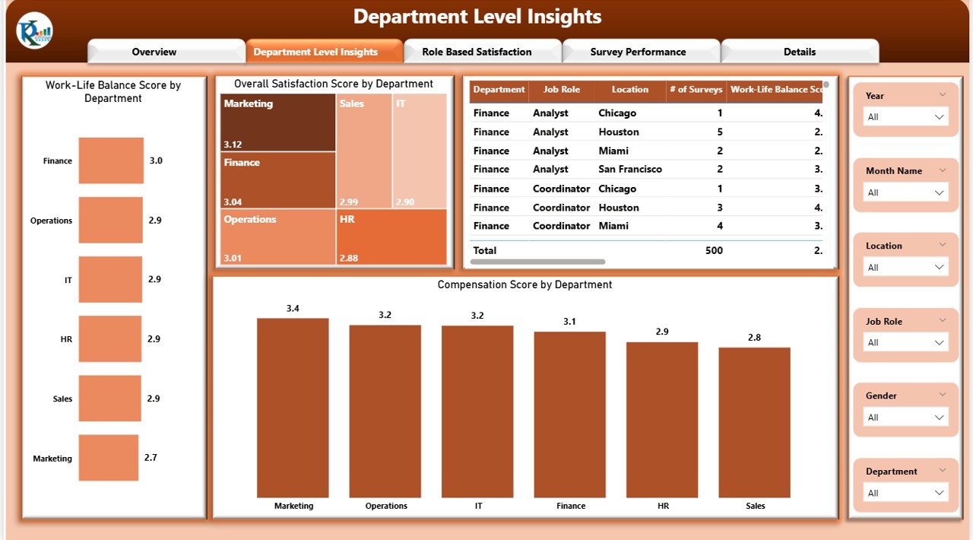Click the Work-Life Balance Score by Department title
The image size is (973, 540).
tap(113, 91)
